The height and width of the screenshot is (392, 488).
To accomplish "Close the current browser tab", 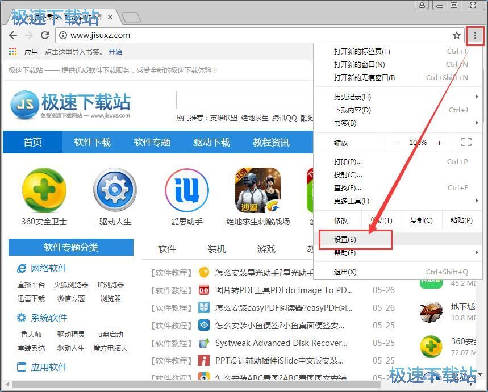I will pos(110,18).
